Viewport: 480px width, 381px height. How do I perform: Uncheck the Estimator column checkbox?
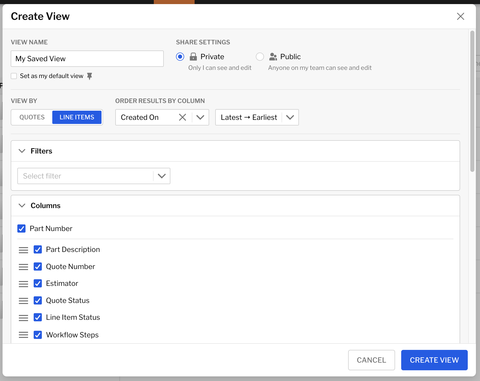tap(38, 283)
